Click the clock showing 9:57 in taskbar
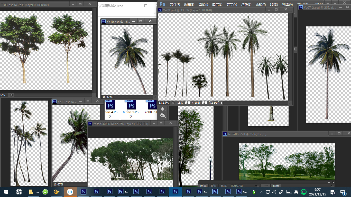The image size is (351, 197). pyautogui.click(x=318, y=192)
